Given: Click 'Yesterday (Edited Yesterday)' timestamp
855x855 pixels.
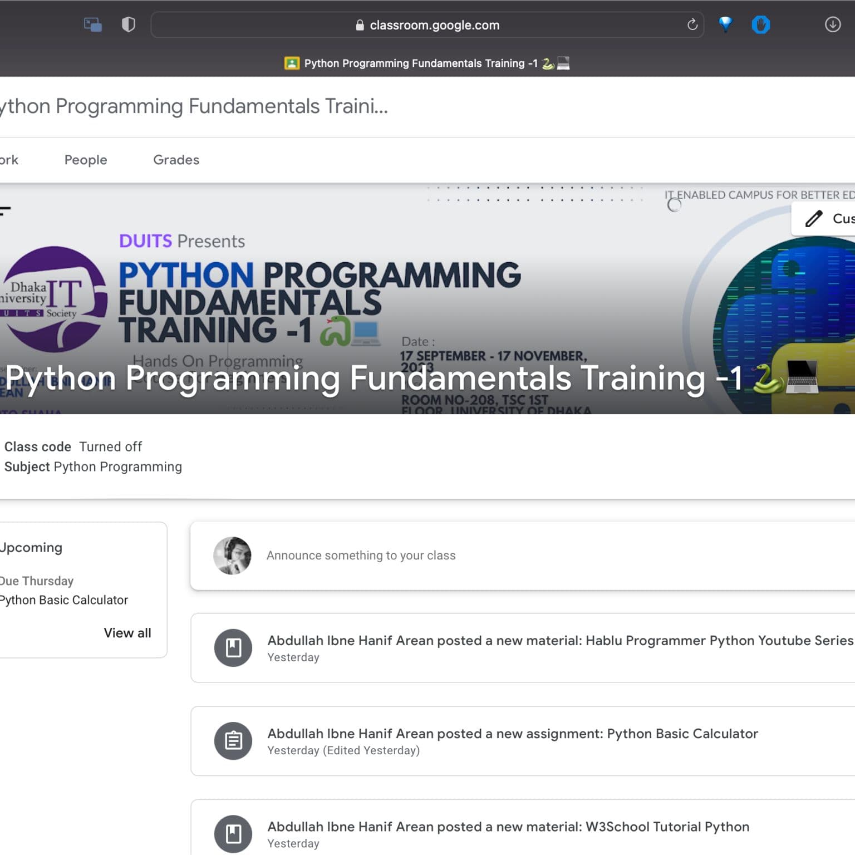Looking at the screenshot, I should point(343,750).
